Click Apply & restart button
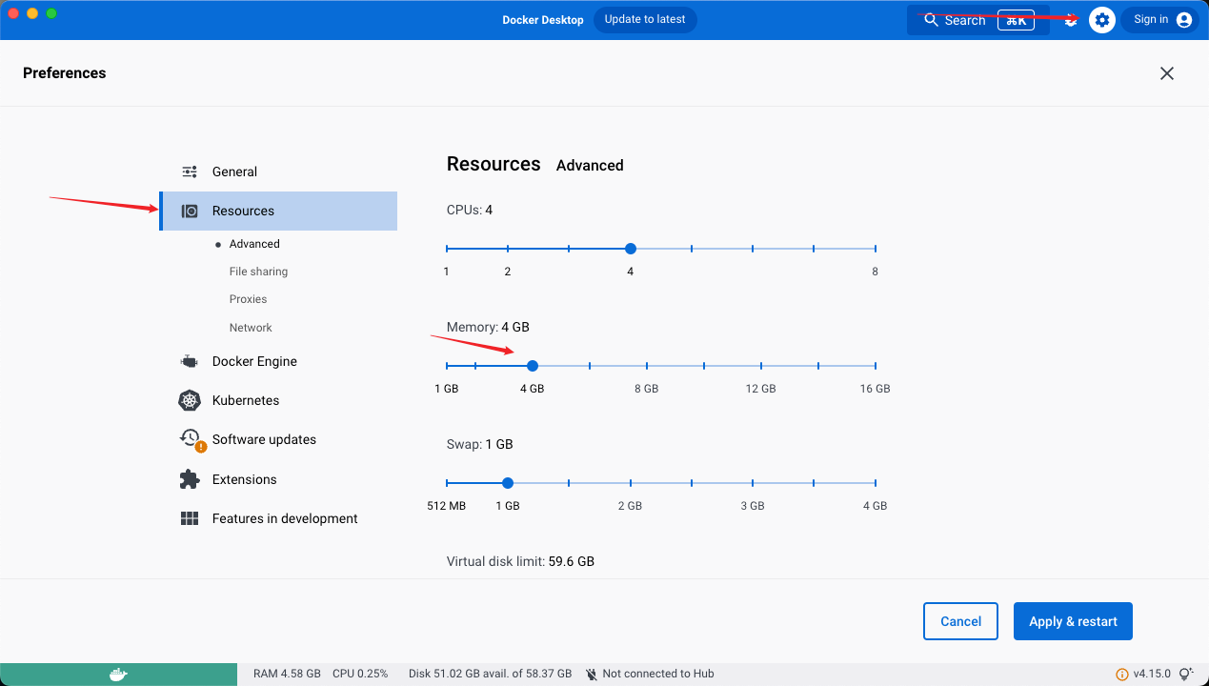This screenshot has width=1209, height=686. [1073, 621]
